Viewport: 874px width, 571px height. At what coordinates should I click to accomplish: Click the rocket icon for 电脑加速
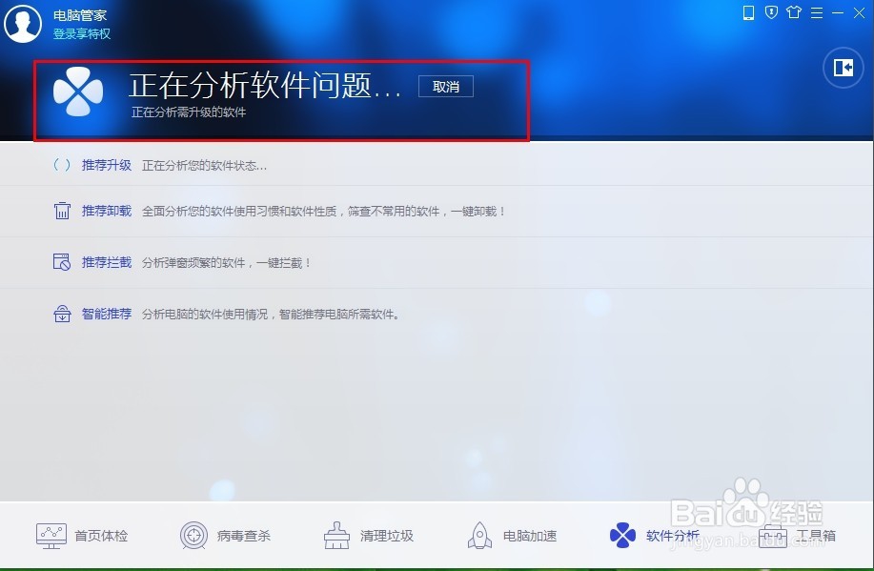click(480, 536)
